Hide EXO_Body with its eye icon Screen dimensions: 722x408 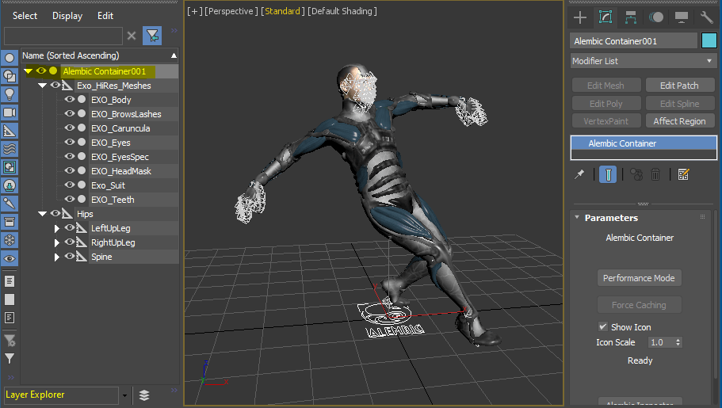tap(70, 100)
